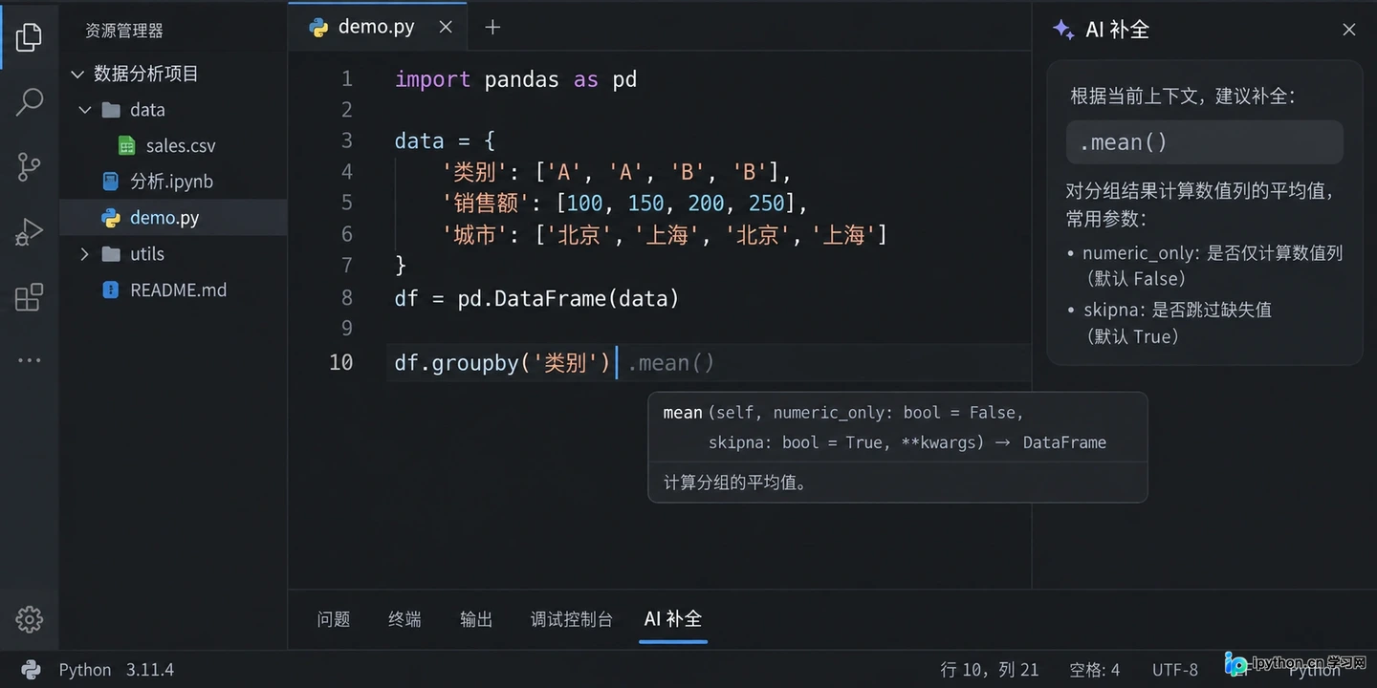Click the README.md file icon
This screenshot has width=1377, height=688.
coord(111,290)
